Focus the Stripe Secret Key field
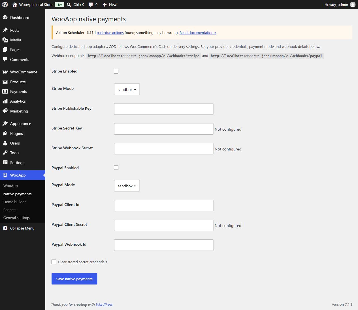 click(164, 129)
